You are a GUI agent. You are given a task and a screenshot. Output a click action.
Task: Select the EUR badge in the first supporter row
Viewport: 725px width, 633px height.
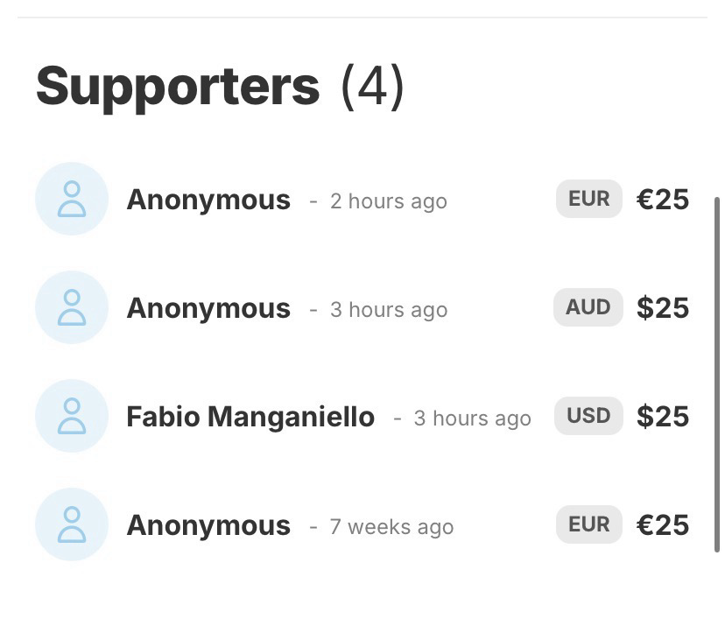tap(588, 199)
